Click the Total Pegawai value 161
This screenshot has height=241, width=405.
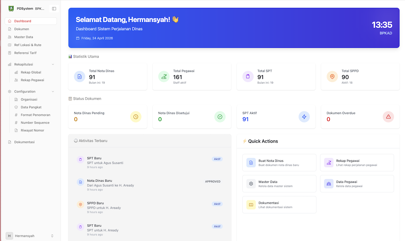point(178,77)
